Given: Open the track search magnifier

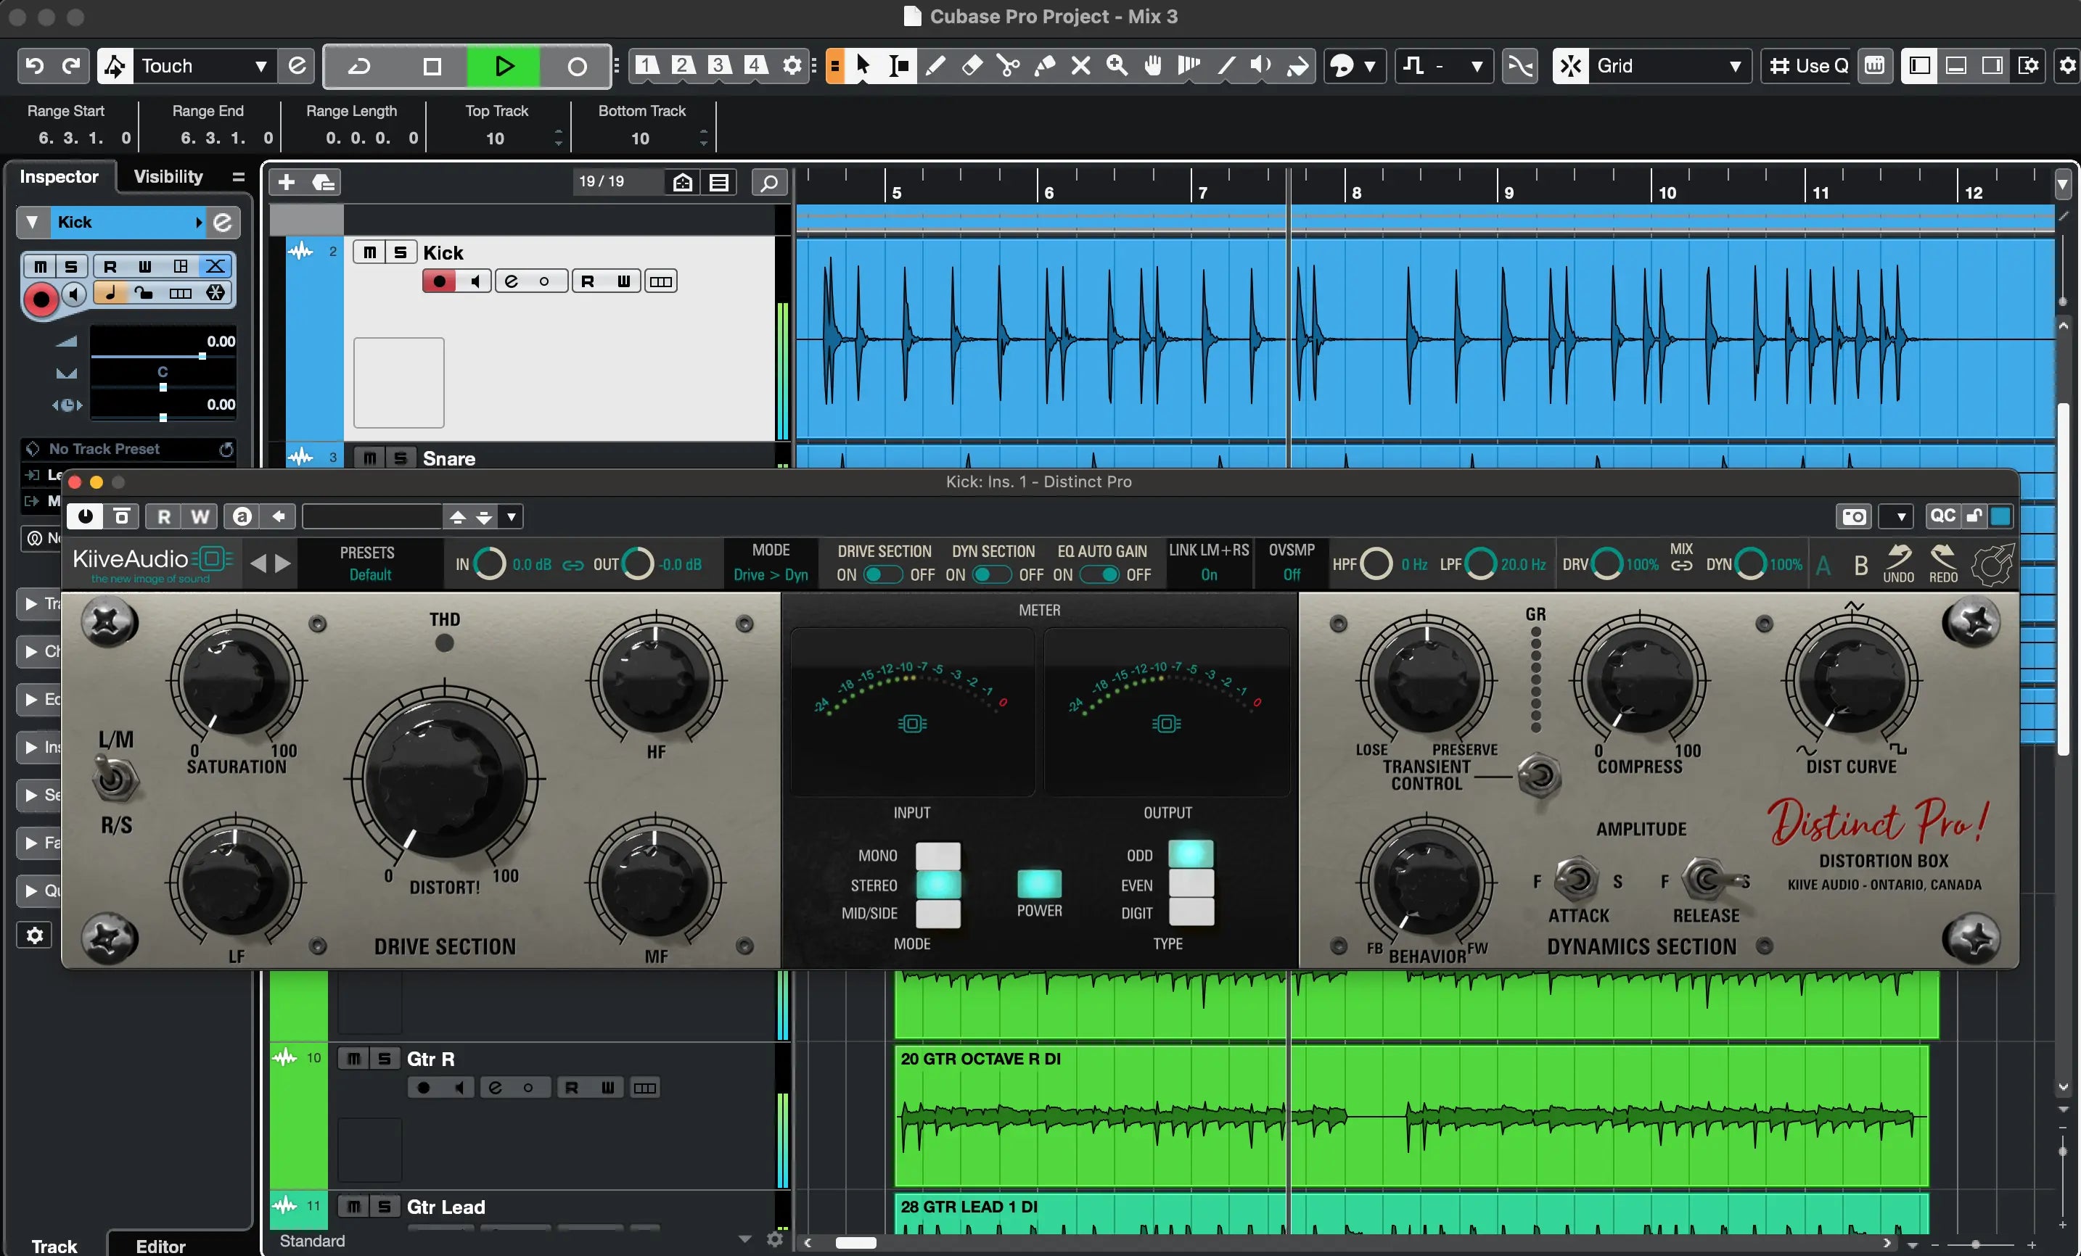Looking at the screenshot, I should [768, 182].
